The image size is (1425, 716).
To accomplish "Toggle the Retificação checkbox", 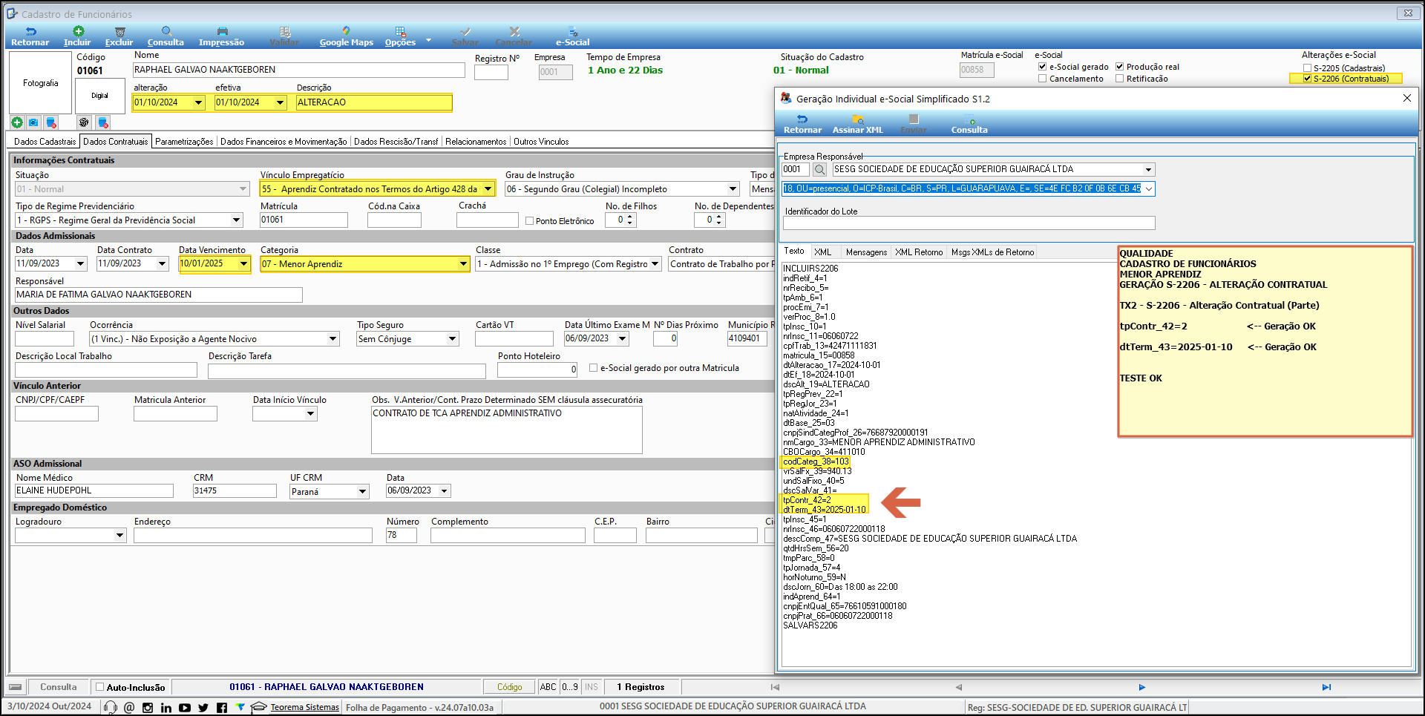I will pos(1120,79).
